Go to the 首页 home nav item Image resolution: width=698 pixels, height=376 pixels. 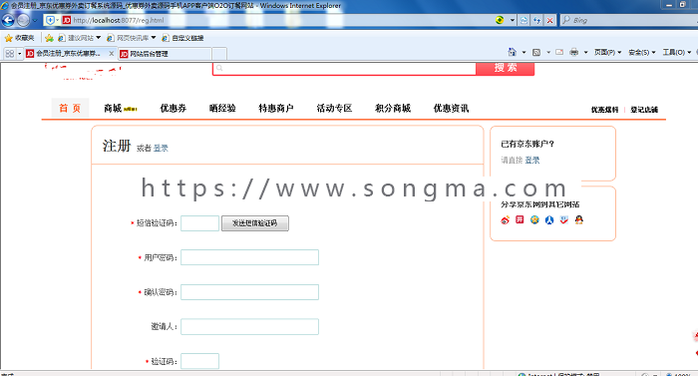click(x=70, y=108)
